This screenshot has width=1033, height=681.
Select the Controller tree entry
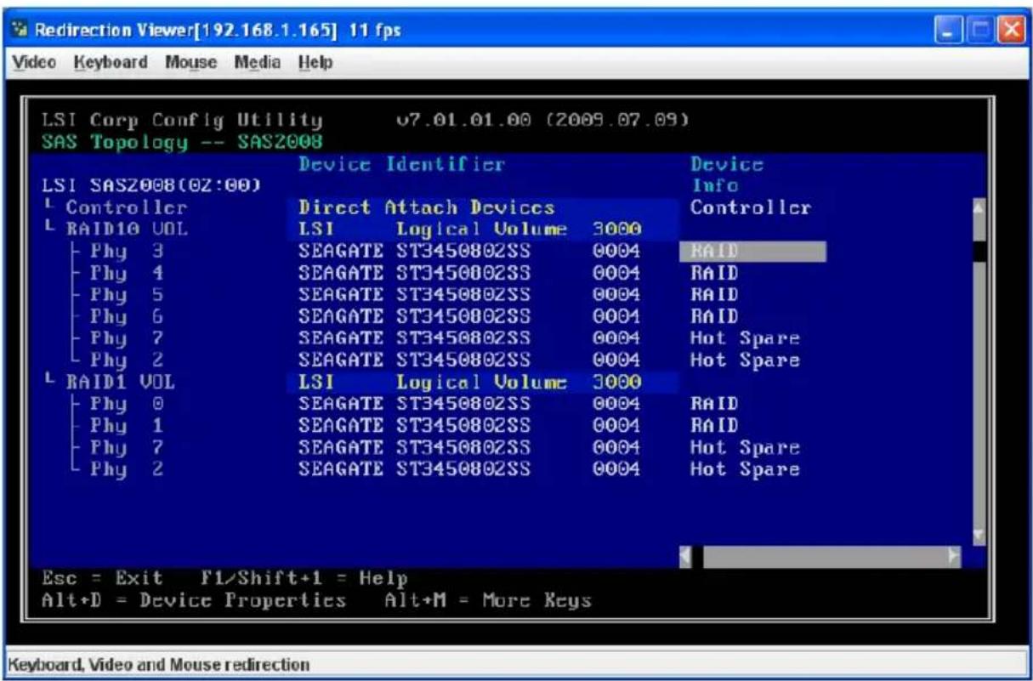coord(126,207)
